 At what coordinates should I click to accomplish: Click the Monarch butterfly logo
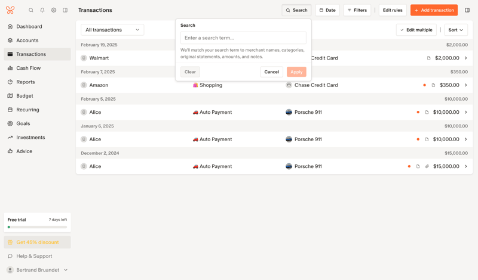coord(10,10)
